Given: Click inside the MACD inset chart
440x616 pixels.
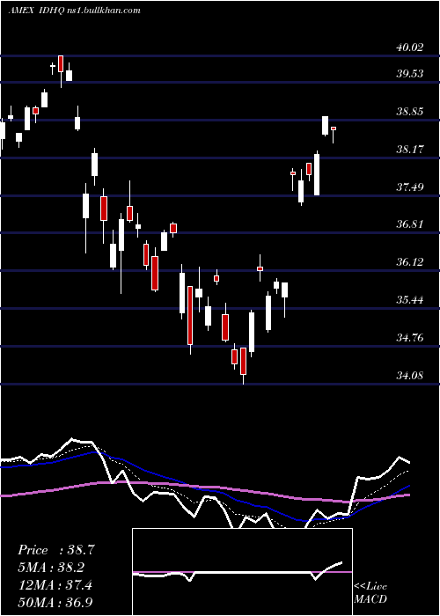Looking at the screenshot, I should (242, 572).
